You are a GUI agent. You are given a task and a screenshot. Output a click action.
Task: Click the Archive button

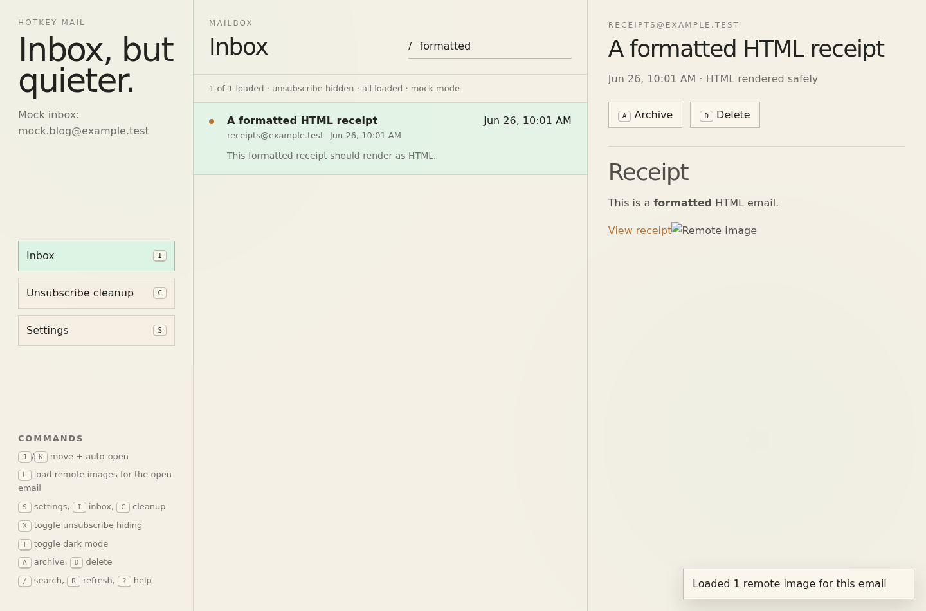click(645, 115)
